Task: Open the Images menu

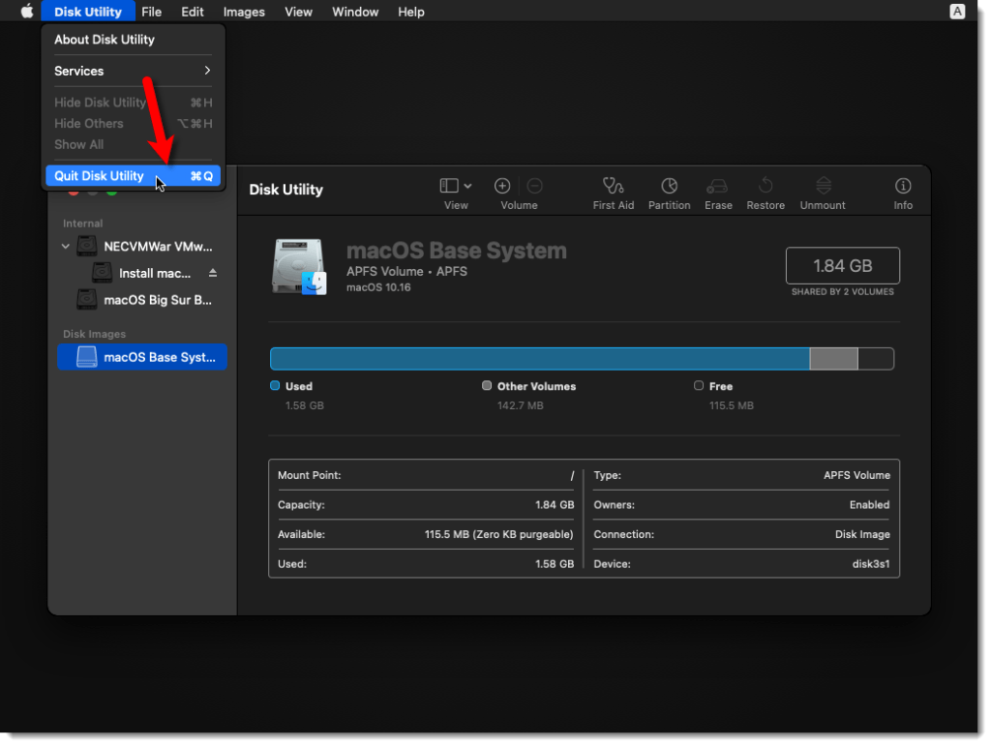Action: click(x=244, y=12)
